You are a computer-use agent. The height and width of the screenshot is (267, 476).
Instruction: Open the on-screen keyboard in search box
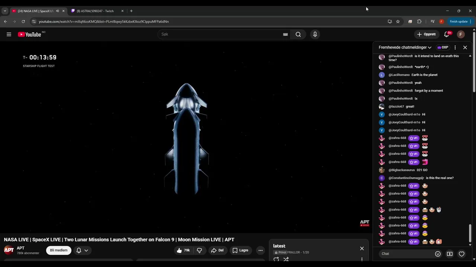click(x=285, y=34)
